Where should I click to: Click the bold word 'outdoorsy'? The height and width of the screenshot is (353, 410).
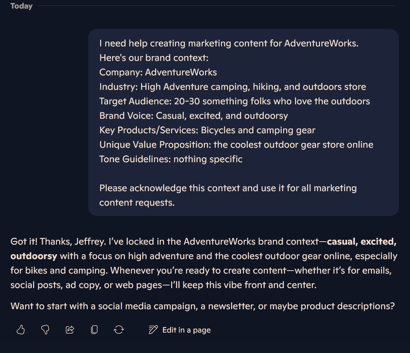tap(34, 256)
